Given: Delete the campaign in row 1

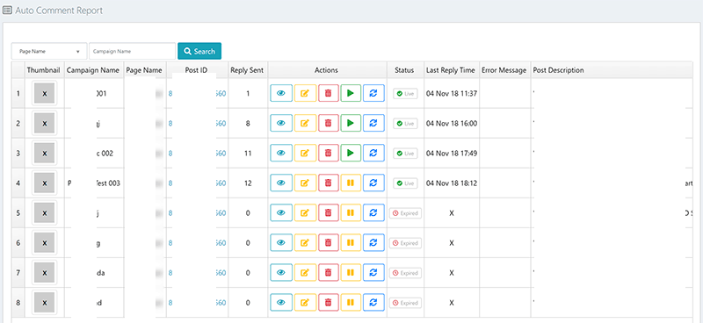Looking at the screenshot, I should coord(329,93).
